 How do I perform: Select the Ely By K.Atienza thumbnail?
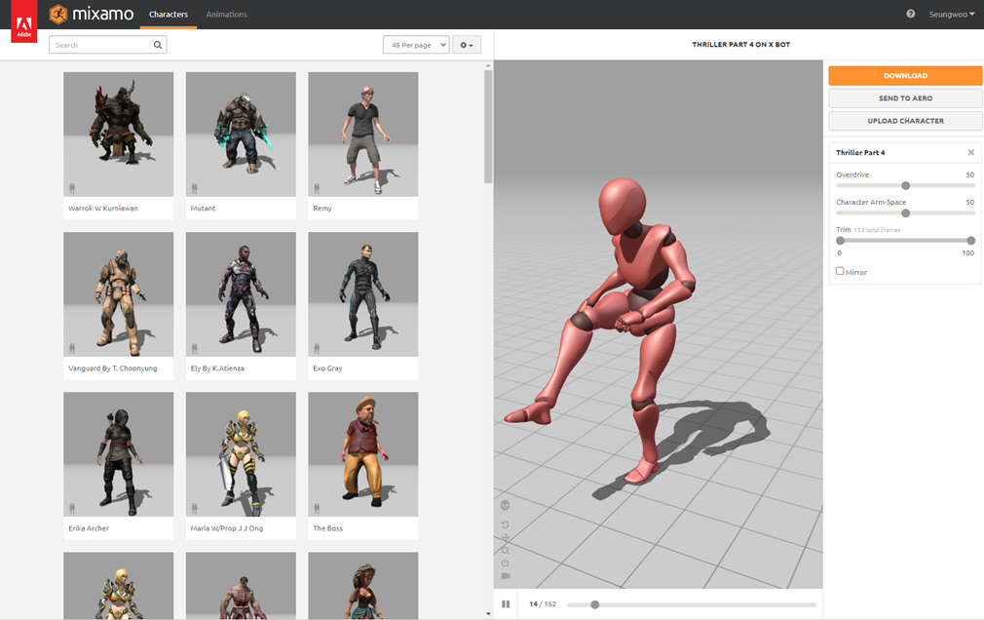pyautogui.click(x=241, y=294)
